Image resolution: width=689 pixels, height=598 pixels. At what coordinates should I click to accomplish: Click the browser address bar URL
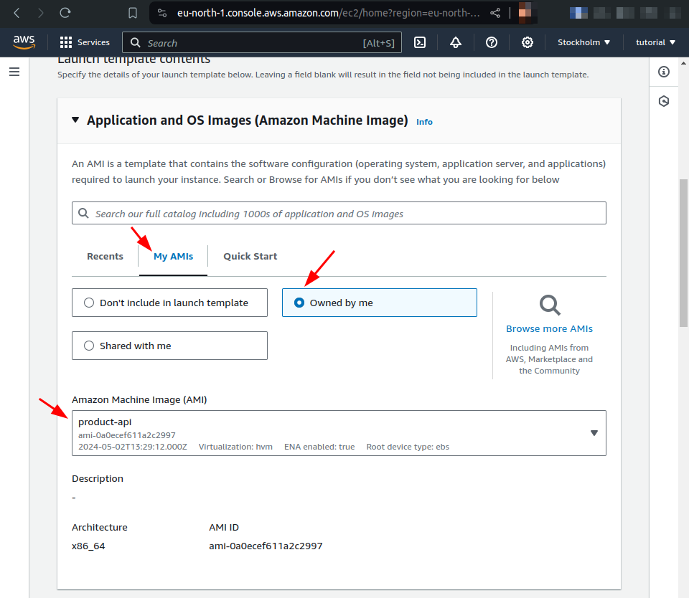tap(328, 13)
